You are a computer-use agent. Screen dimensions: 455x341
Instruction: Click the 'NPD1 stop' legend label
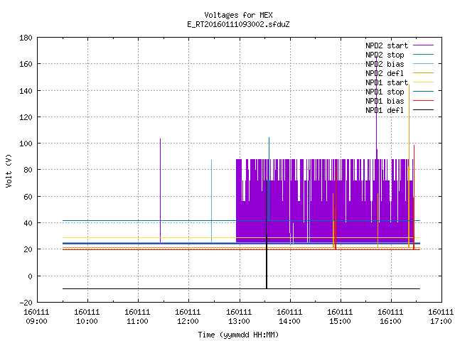[x=385, y=92]
